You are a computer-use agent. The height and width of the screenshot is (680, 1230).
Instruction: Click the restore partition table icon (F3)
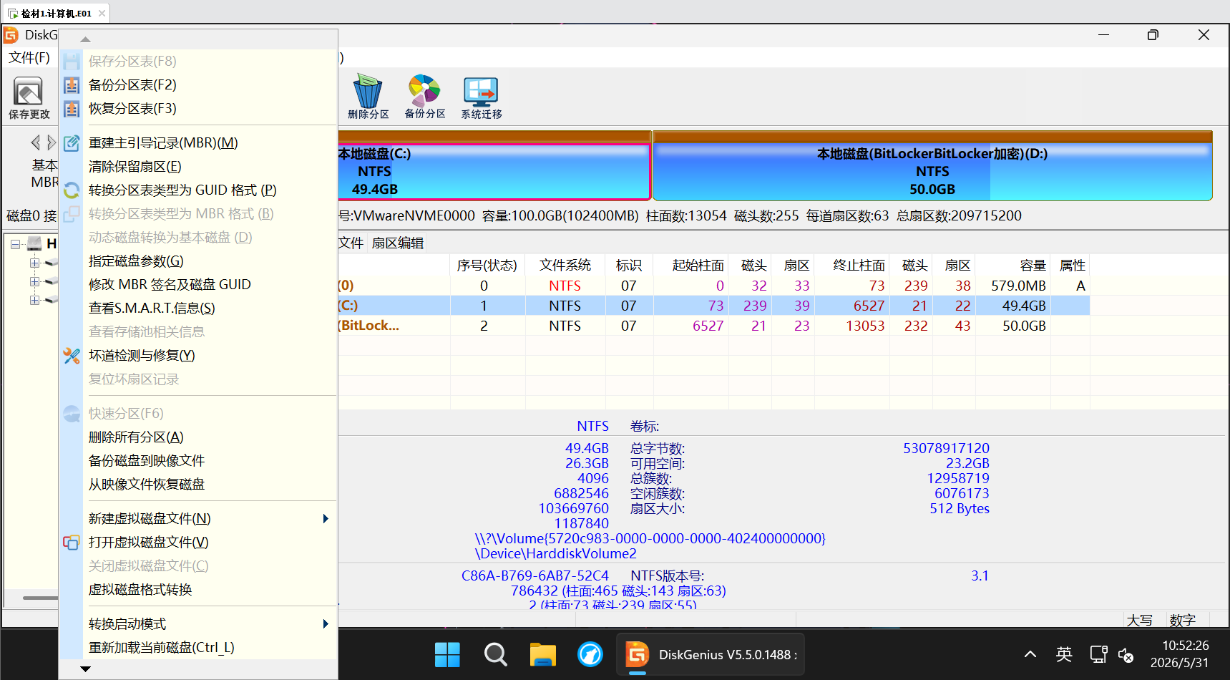pyautogui.click(x=72, y=109)
